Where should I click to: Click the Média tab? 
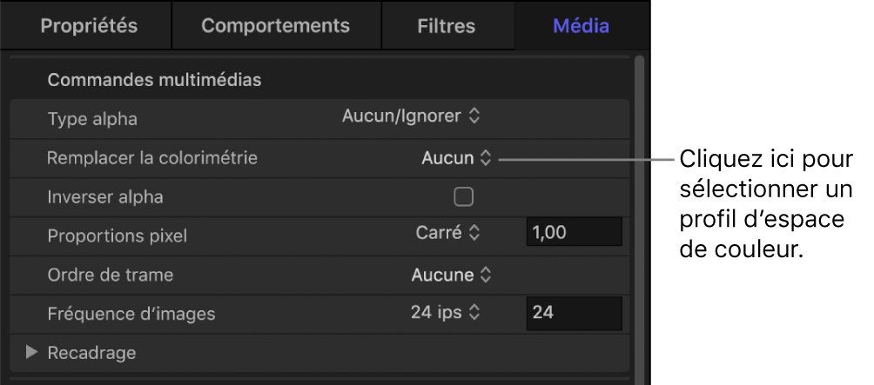click(x=581, y=25)
